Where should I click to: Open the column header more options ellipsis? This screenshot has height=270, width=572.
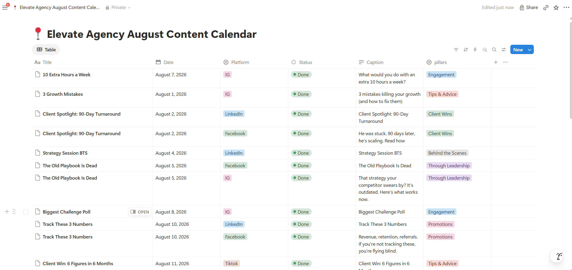[506, 62]
